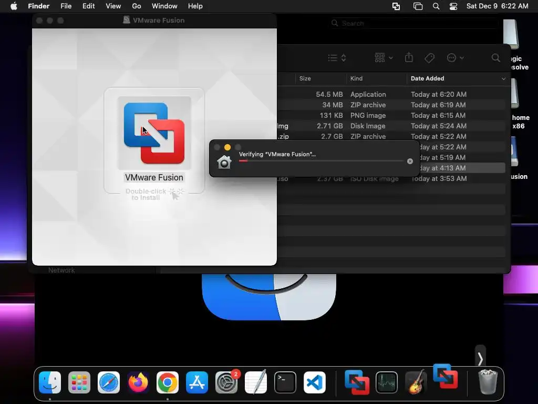Screen dimensions: 538x404
Task: Select the 131 KB PNG image row
Action: (x=391, y=115)
